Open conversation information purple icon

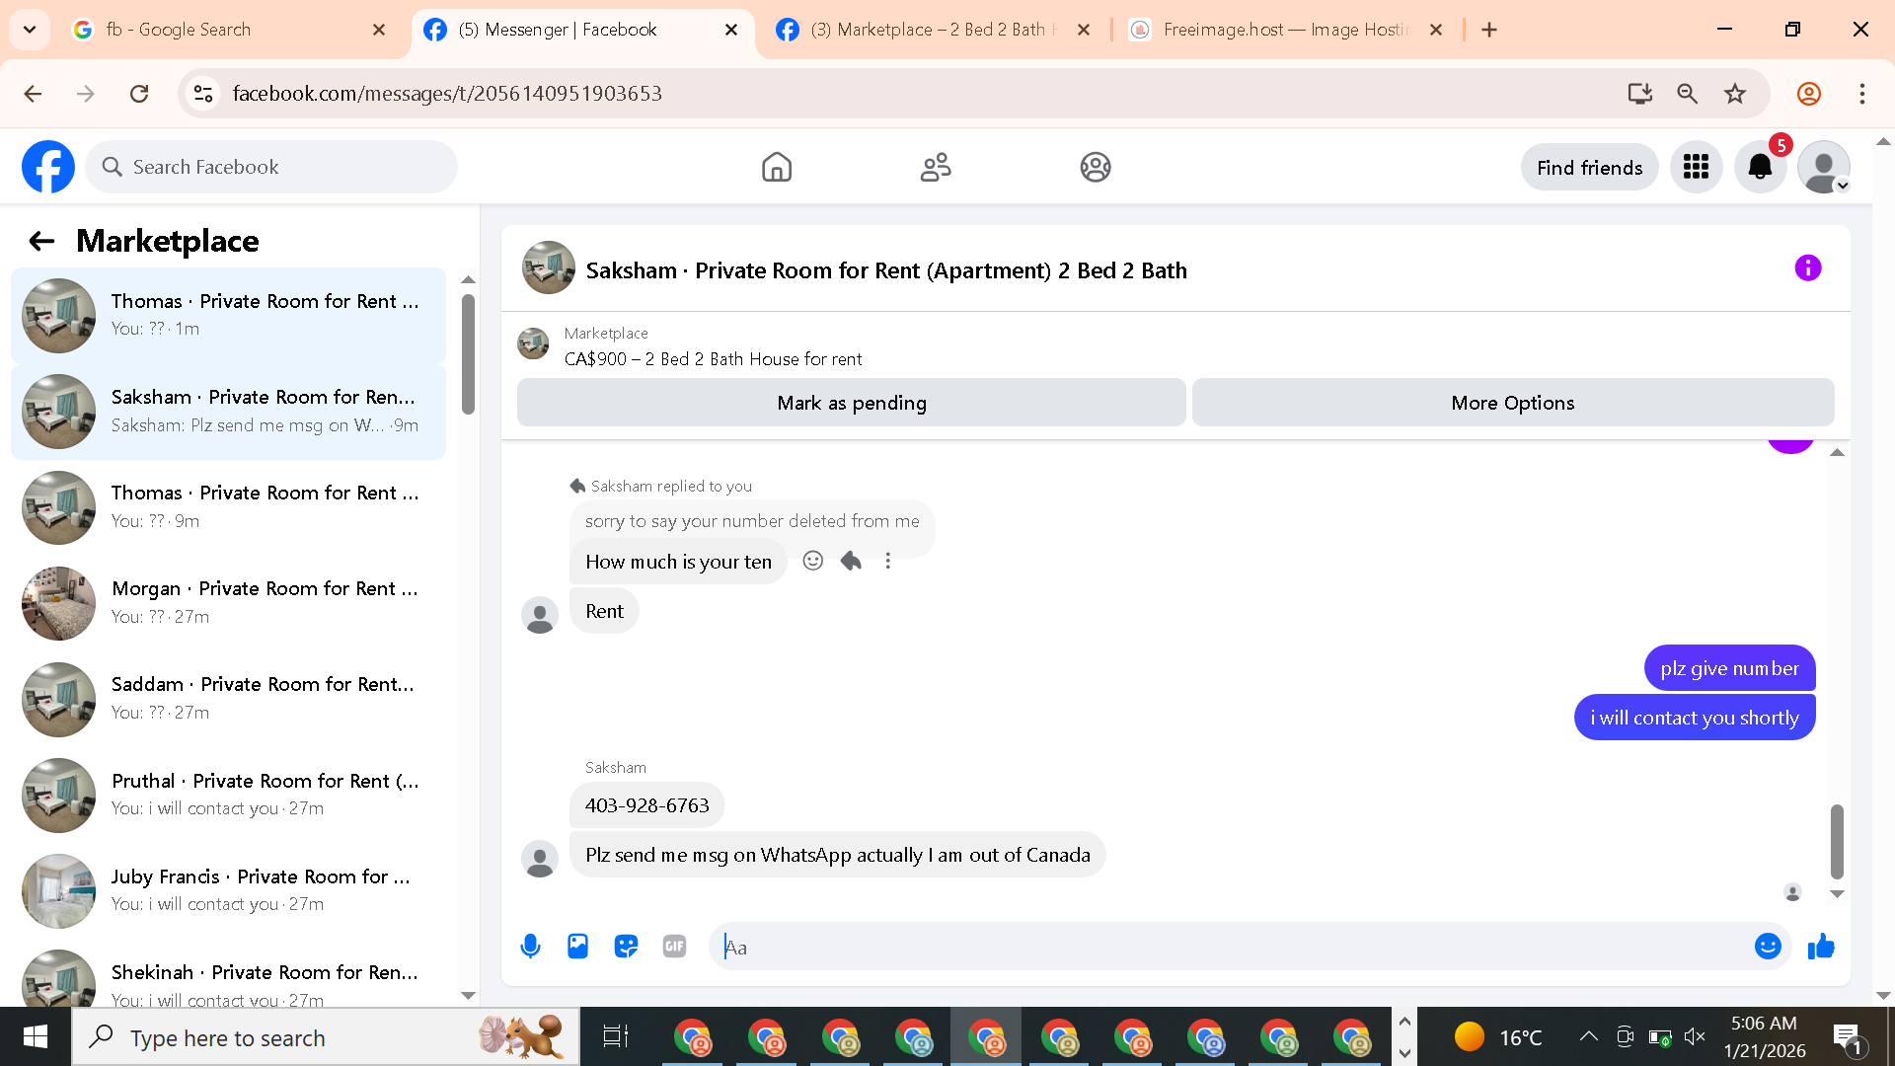tap(1807, 268)
